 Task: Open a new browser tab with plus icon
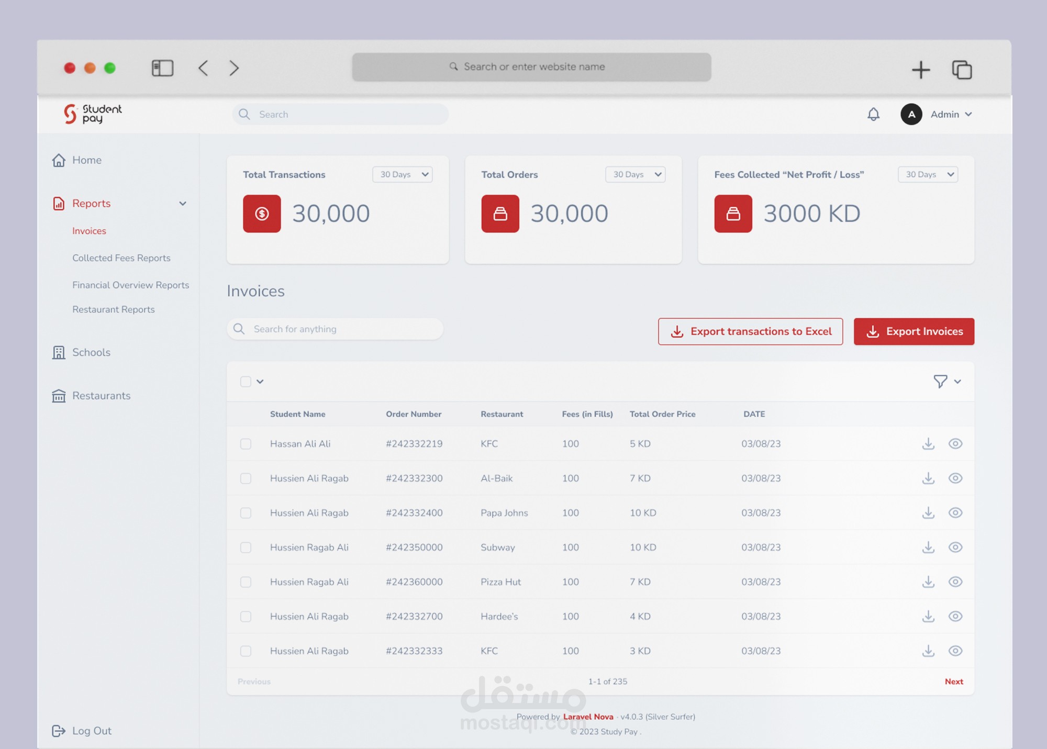(x=920, y=70)
